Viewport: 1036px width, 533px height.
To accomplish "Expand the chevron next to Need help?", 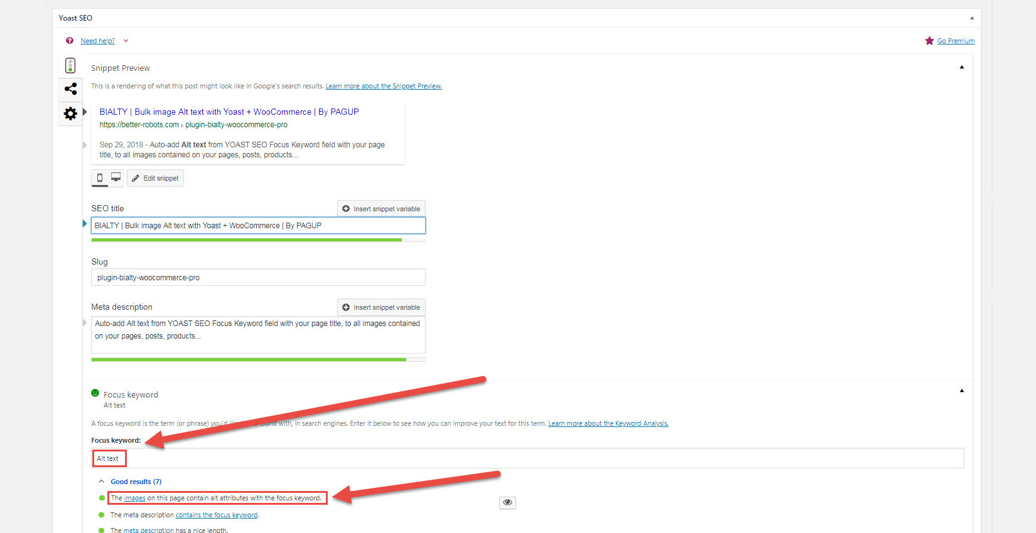I will [126, 41].
